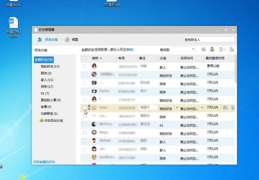Switch to the 视图 tab
This screenshot has width=259, height=180.
(x=72, y=39)
